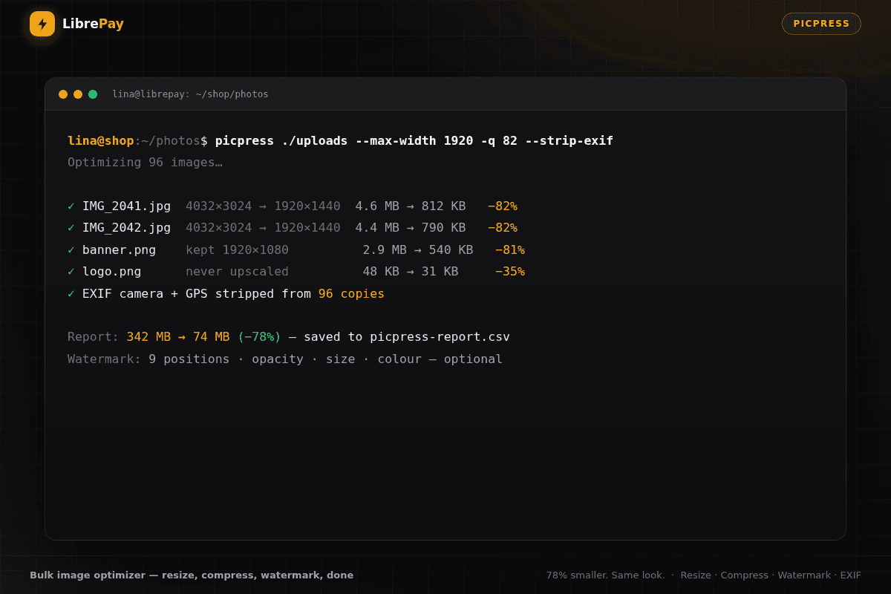Viewport: 891px width, 594px height.
Task: Click the −82% saving on the IMG_2041.jpg row
Action: (503, 206)
